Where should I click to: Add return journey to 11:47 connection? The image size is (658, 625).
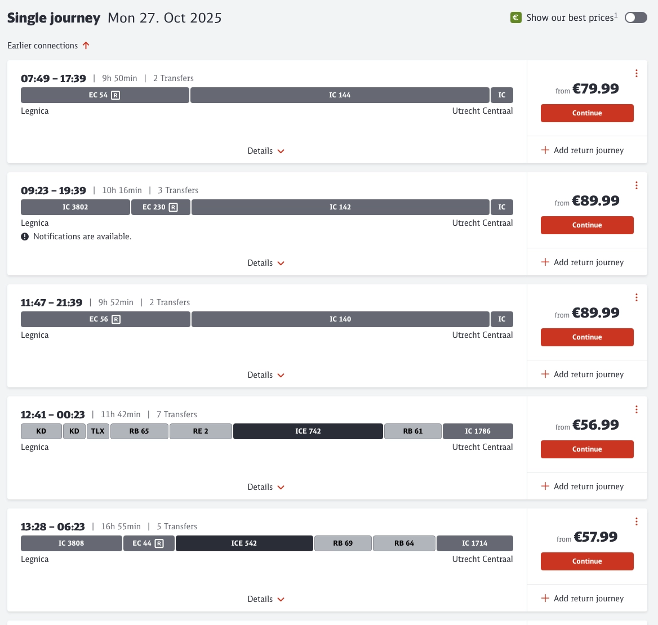583,374
